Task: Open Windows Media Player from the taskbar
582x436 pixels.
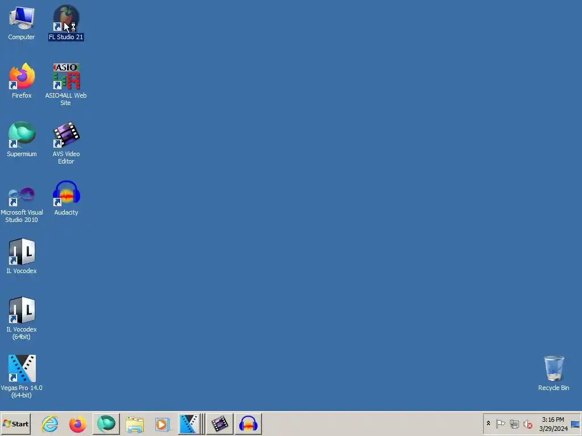Action: point(162,424)
